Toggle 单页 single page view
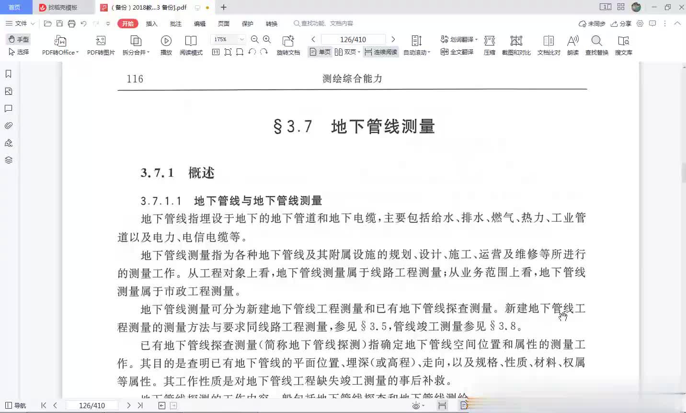686x413 pixels. [320, 52]
